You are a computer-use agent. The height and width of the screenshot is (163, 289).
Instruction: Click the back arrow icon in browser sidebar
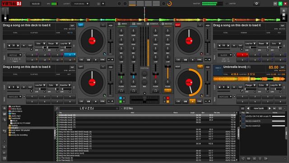tap(5, 131)
